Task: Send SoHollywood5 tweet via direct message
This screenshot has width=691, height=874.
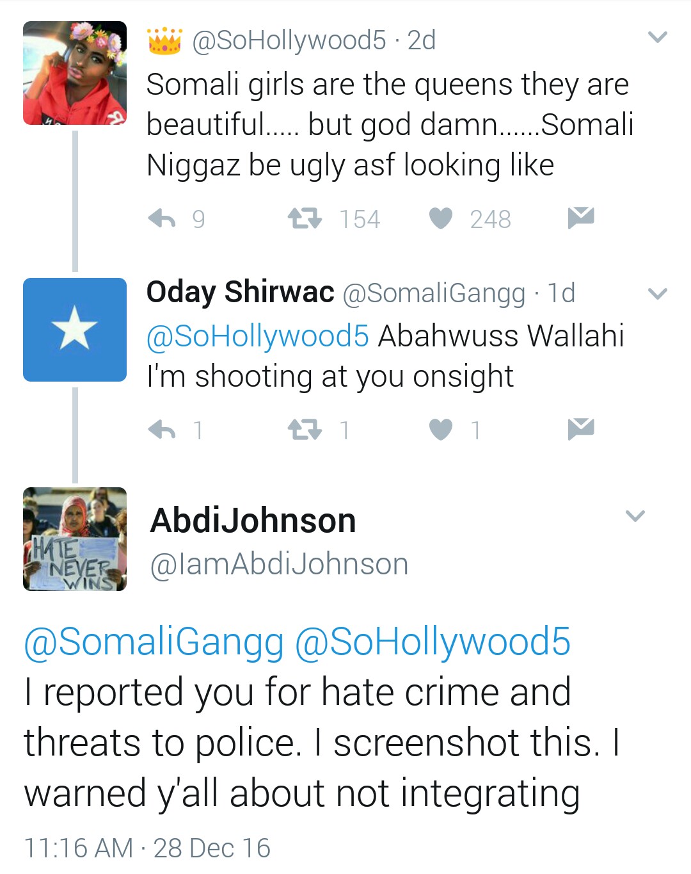Action: pos(581,218)
